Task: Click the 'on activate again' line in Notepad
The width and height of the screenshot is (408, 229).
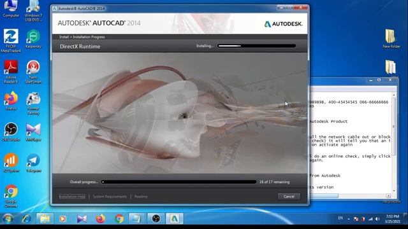Action: [332, 144]
